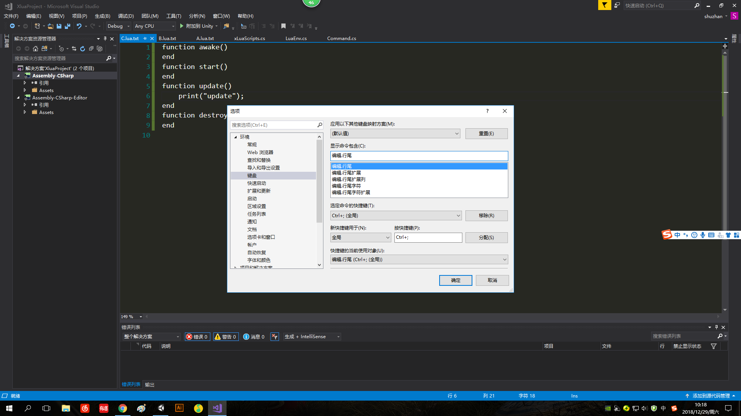The width and height of the screenshot is (741, 416).
Task: Click the Undo icon in toolbar
Action: click(79, 26)
